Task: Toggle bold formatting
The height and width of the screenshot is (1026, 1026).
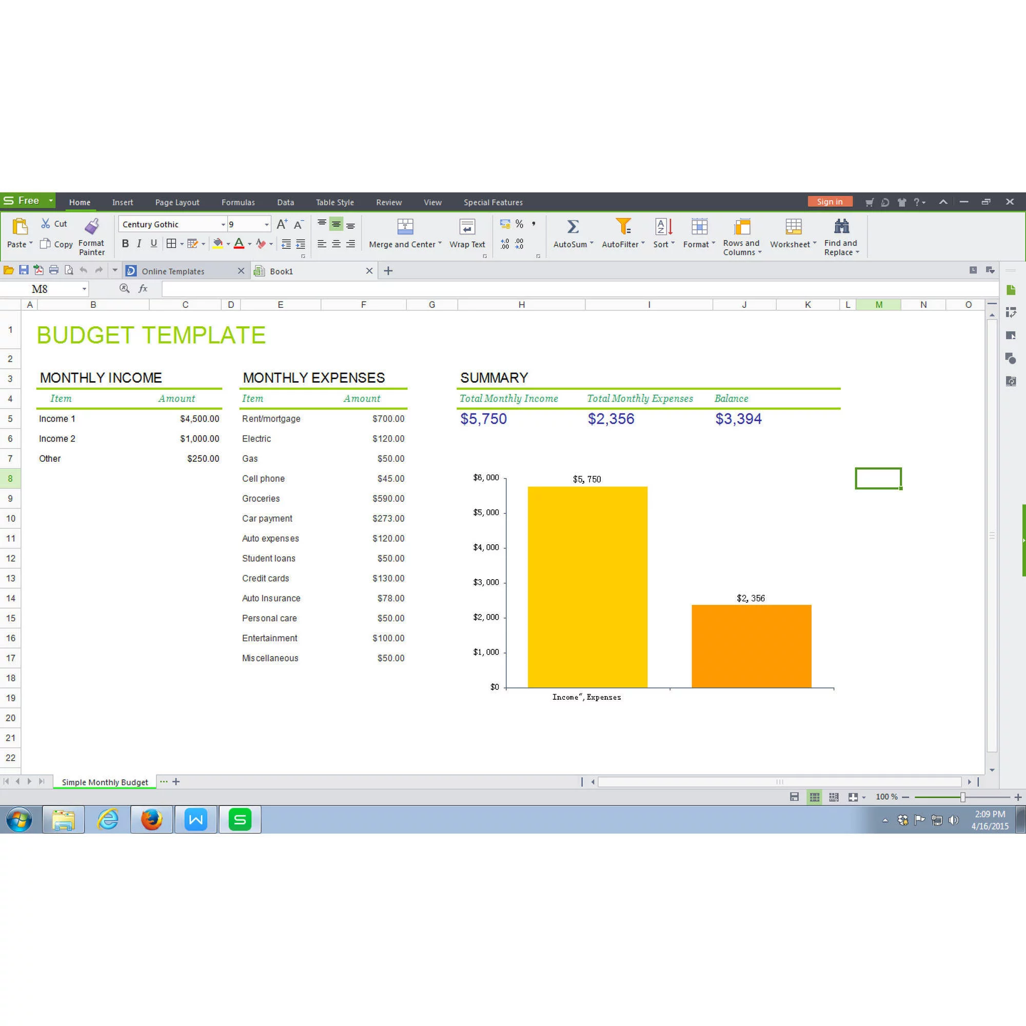Action: click(x=125, y=244)
